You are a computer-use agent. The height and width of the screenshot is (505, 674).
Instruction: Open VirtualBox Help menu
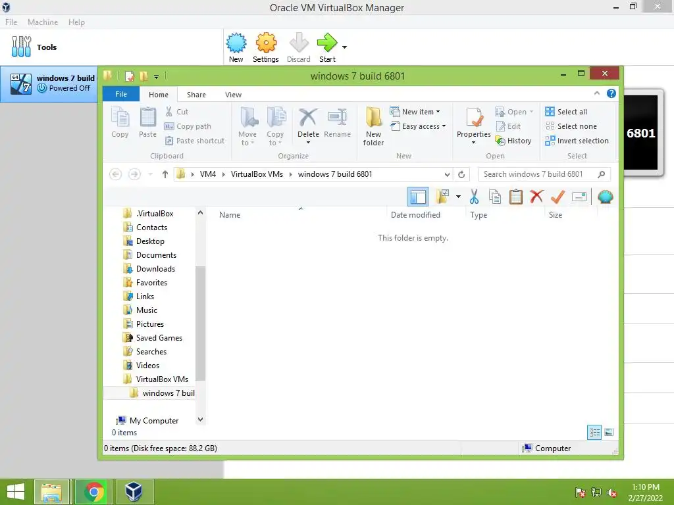(76, 22)
